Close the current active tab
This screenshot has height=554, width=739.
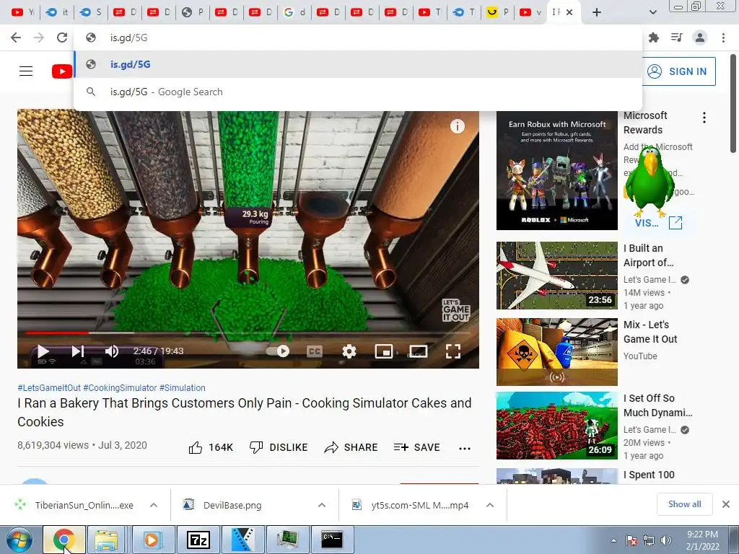[569, 12]
